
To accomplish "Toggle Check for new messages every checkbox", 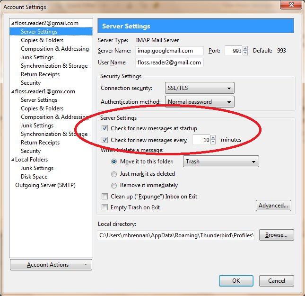I will 105,140.
